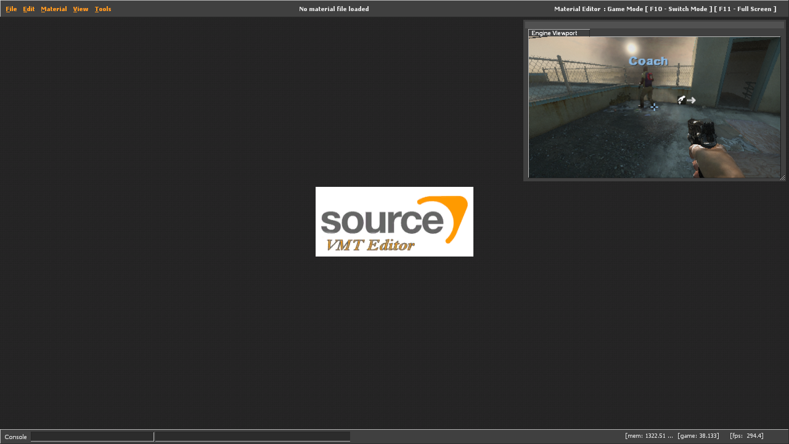The image size is (789, 444).
Task: Select the Engine Viewport tab
Action: [558, 33]
